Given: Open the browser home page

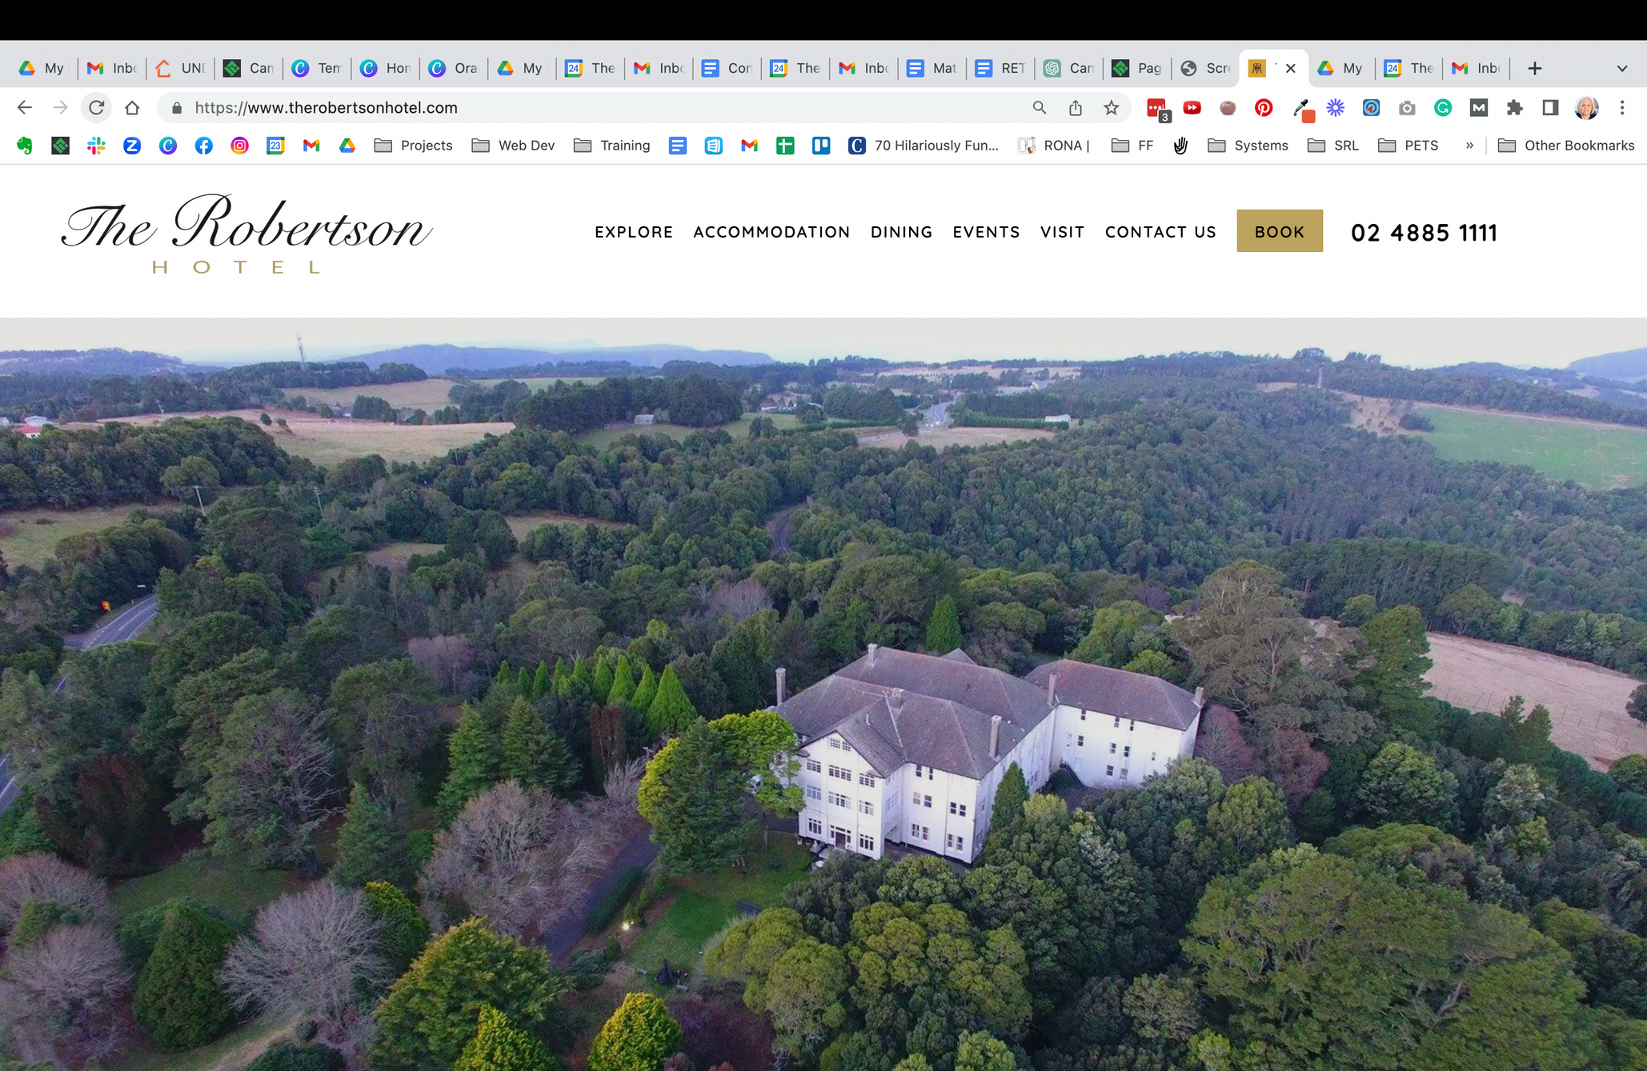Looking at the screenshot, I should pos(132,107).
